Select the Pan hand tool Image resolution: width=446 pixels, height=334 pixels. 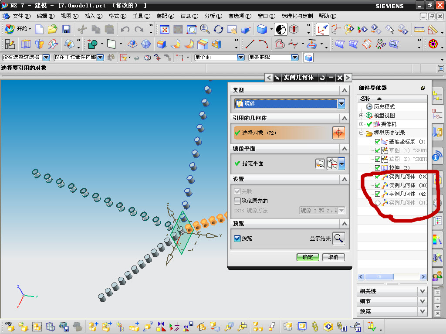coord(232,29)
